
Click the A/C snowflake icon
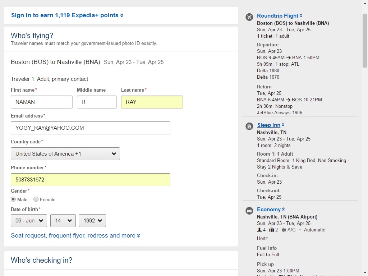coord(284,230)
